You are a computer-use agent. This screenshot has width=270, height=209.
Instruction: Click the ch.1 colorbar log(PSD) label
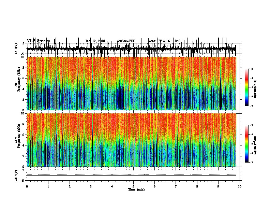(x=255, y=89)
